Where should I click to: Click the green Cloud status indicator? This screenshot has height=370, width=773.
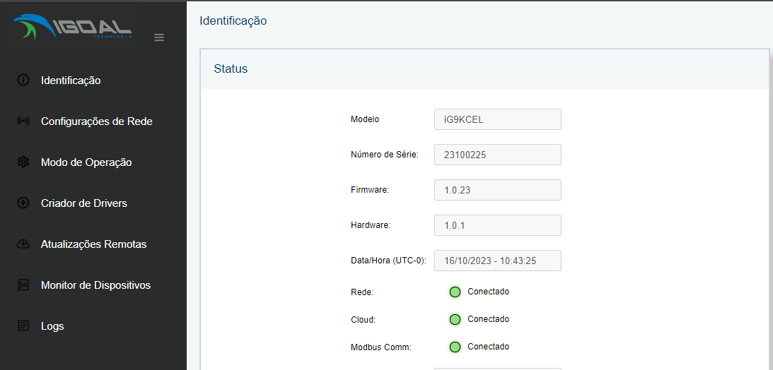click(455, 319)
